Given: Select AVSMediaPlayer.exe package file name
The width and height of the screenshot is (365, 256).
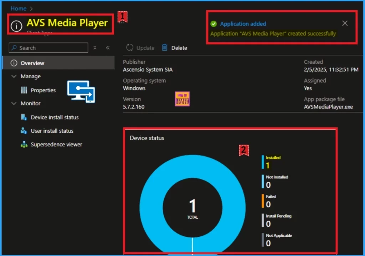Looking at the screenshot, I should click(328, 107).
